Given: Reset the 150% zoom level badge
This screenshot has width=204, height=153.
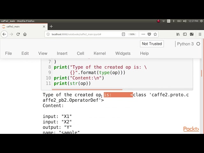Looking at the screenshot, I should [x=132, y=34].
